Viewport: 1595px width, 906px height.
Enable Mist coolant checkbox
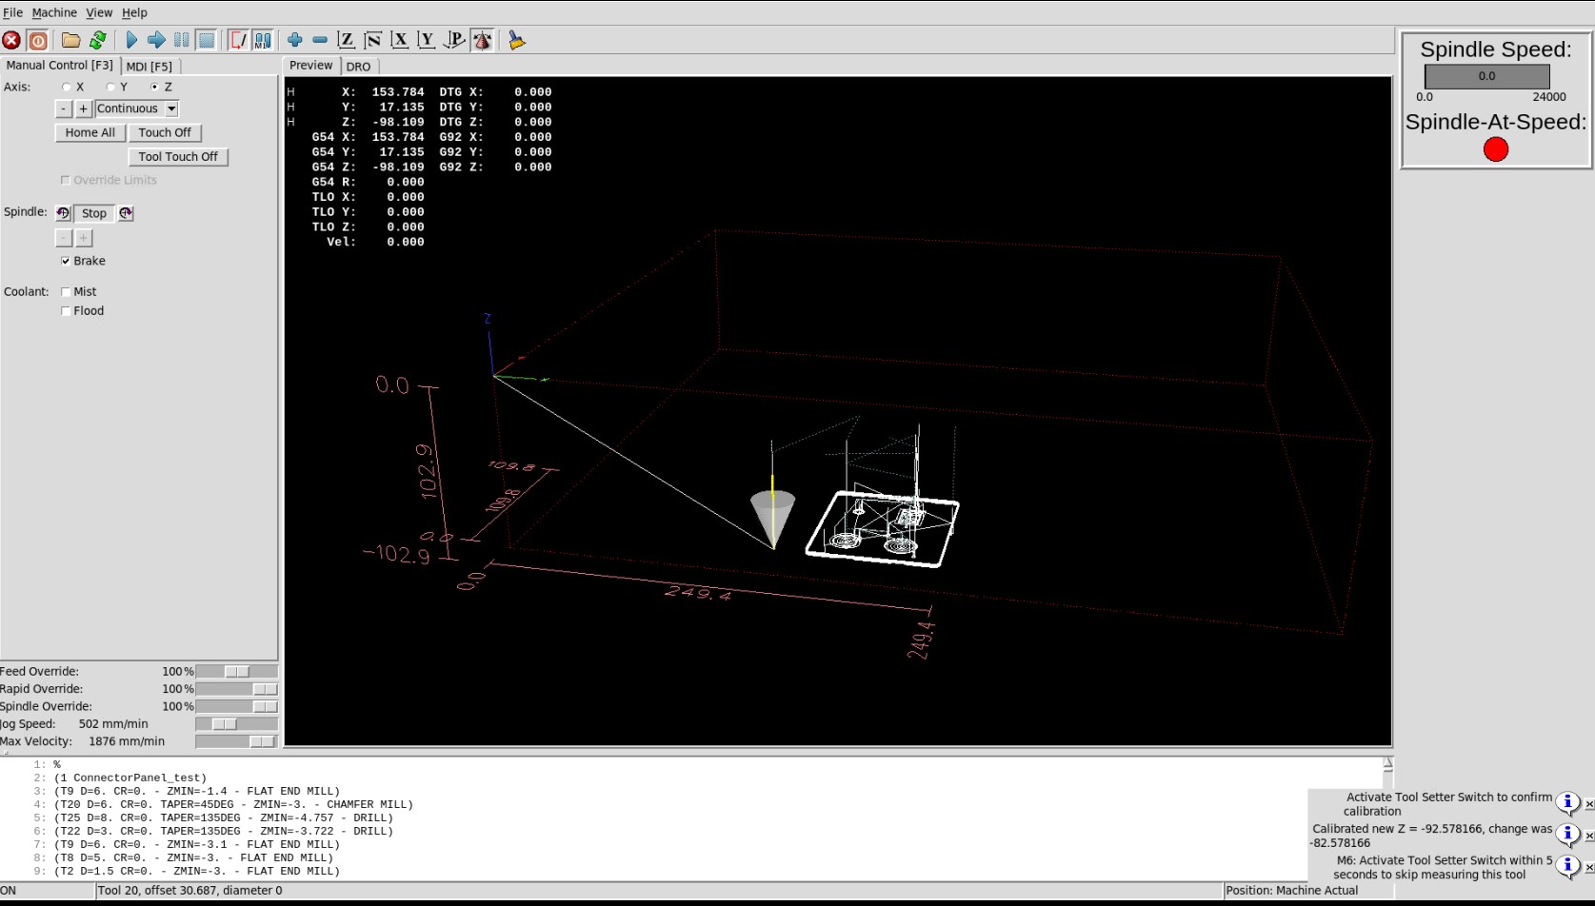coord(66,292)
